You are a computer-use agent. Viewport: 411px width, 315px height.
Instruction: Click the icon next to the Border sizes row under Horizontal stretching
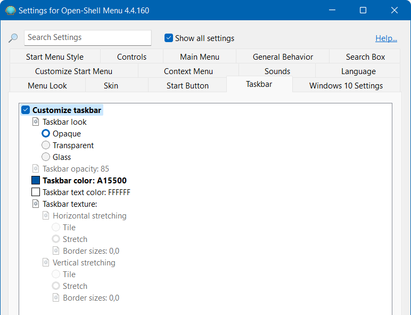coord(56,251)
